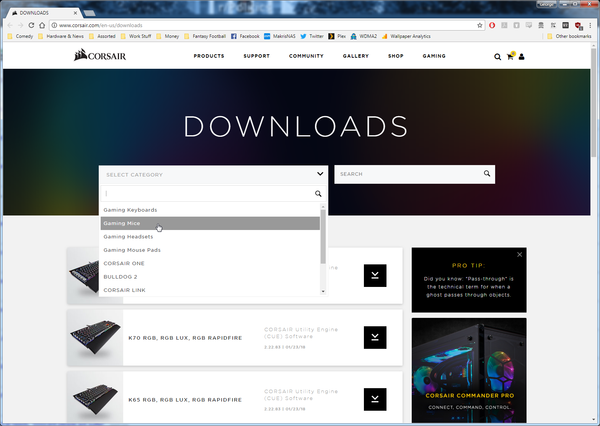Close the Pro Tip box
The image size is (600, 426).
click(x=519, y=254)
